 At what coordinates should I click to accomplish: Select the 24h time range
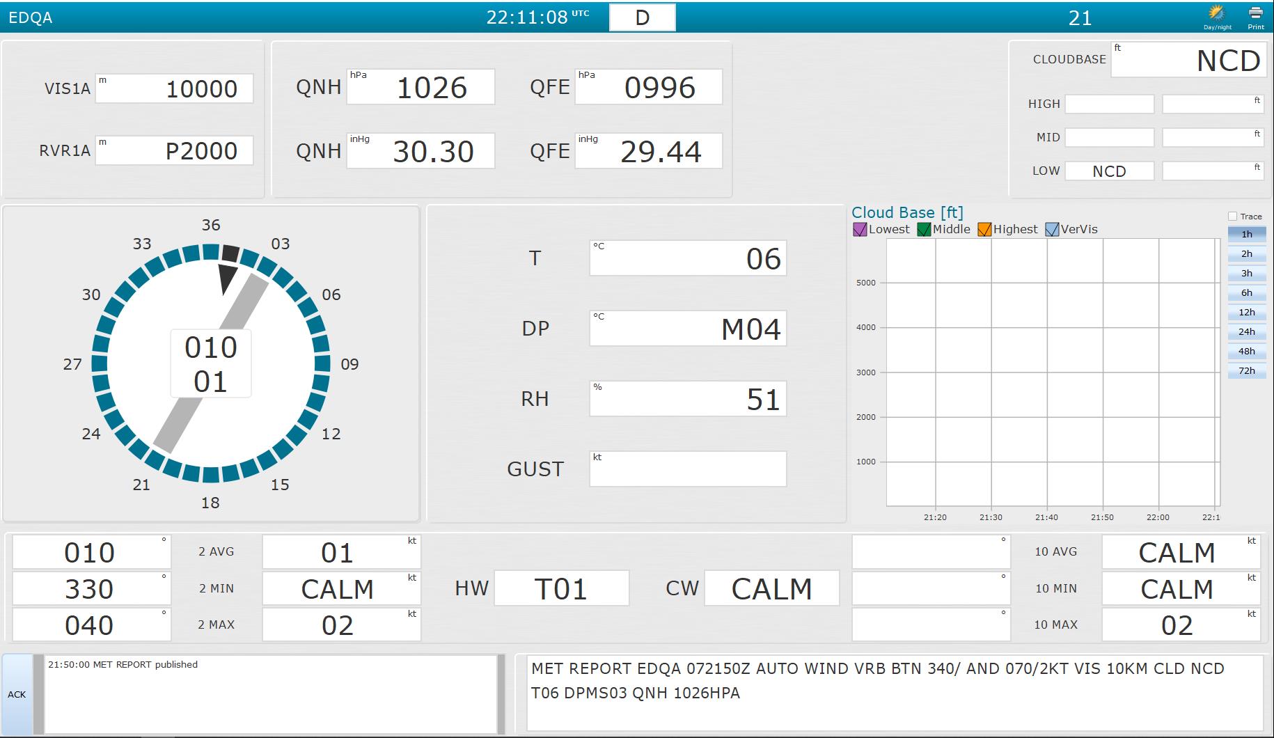pyautogui.click(x=1246, y=332)
